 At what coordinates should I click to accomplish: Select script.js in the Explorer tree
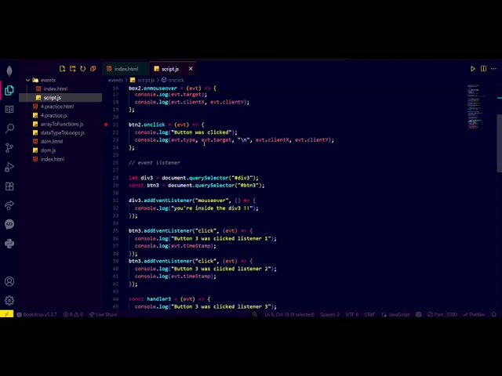53,97
